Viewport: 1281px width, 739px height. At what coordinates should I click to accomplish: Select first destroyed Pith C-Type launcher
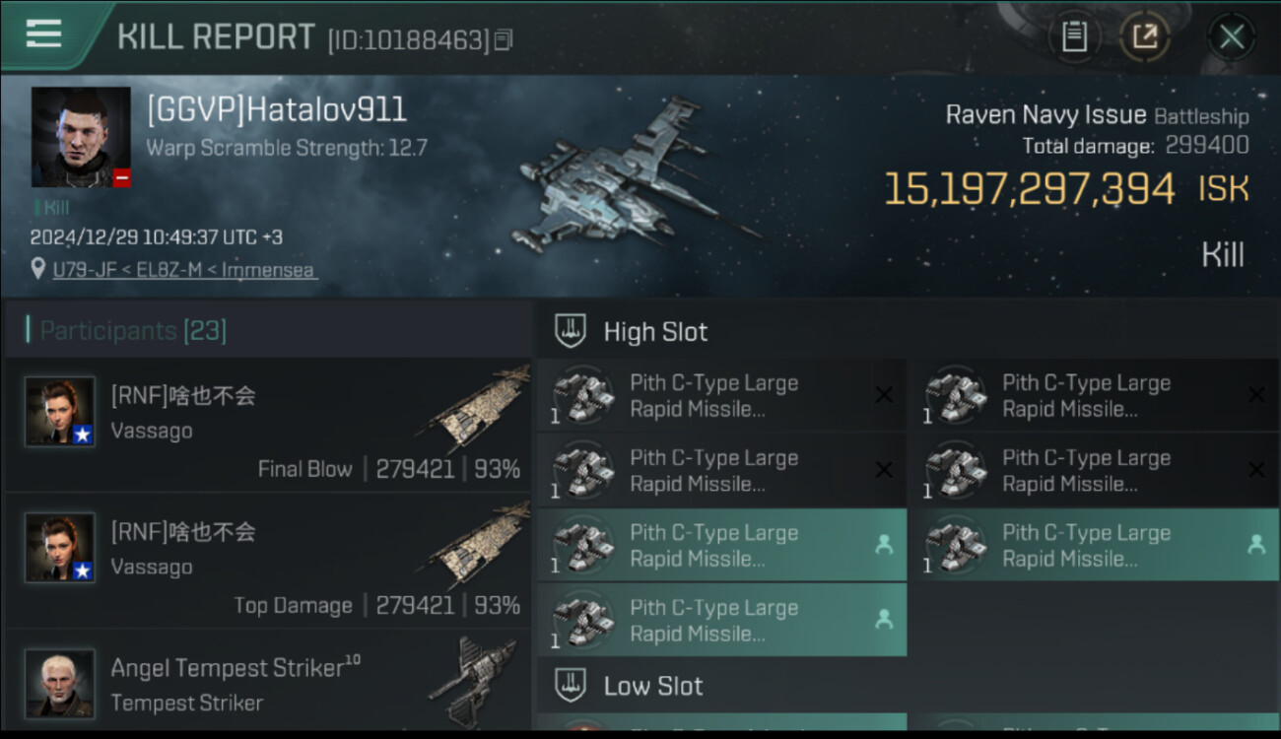tap(721, 395)
